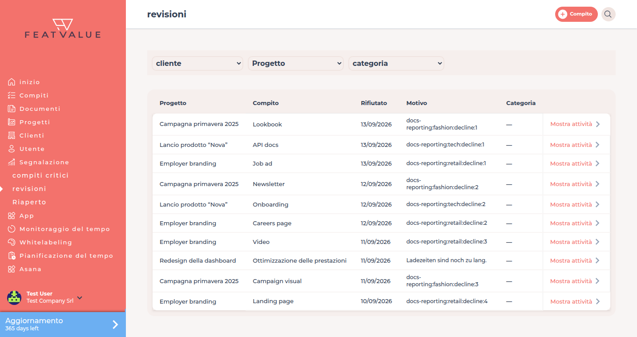The width and height of the screenshot is (637, 337).
Task: Click the chevron in the API docs row
Action: click(x=598, y=145)
